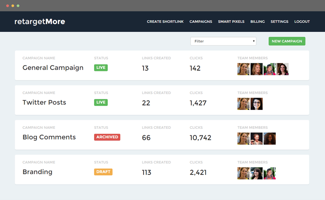Open the Twitter Posts campaign
Screen dimensions: 325x200
pyautogui.click(x=44, y=102)
